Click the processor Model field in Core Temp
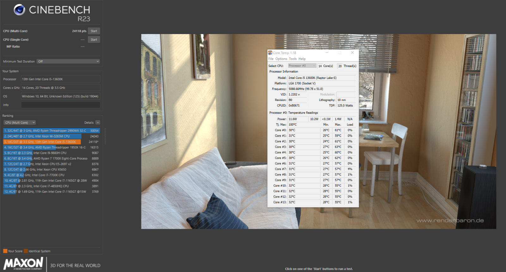The image size is (506, 272). tap(322, 78)
